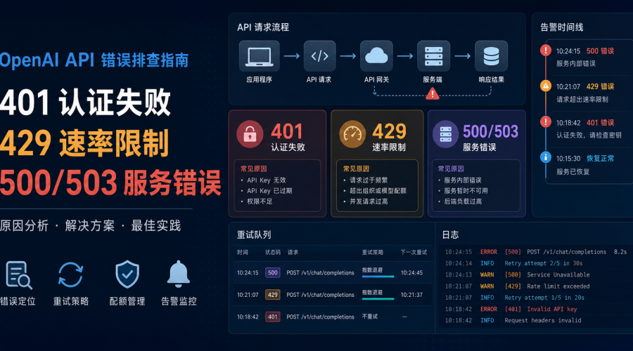Viewport: 633px width, 351px height.
Task: Click the '500 错误' timeline entry
Action: click(600, 51)
